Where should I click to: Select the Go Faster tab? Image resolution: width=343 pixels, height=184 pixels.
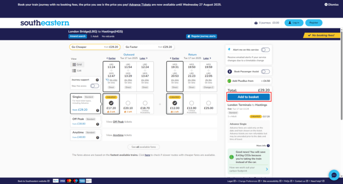click(x=149, y=47)
